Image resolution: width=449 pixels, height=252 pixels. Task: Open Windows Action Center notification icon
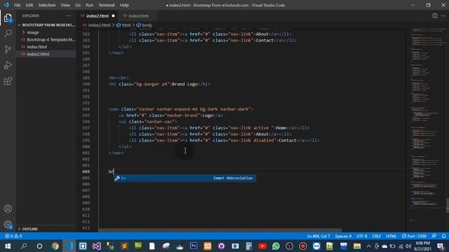click(441, 246)
